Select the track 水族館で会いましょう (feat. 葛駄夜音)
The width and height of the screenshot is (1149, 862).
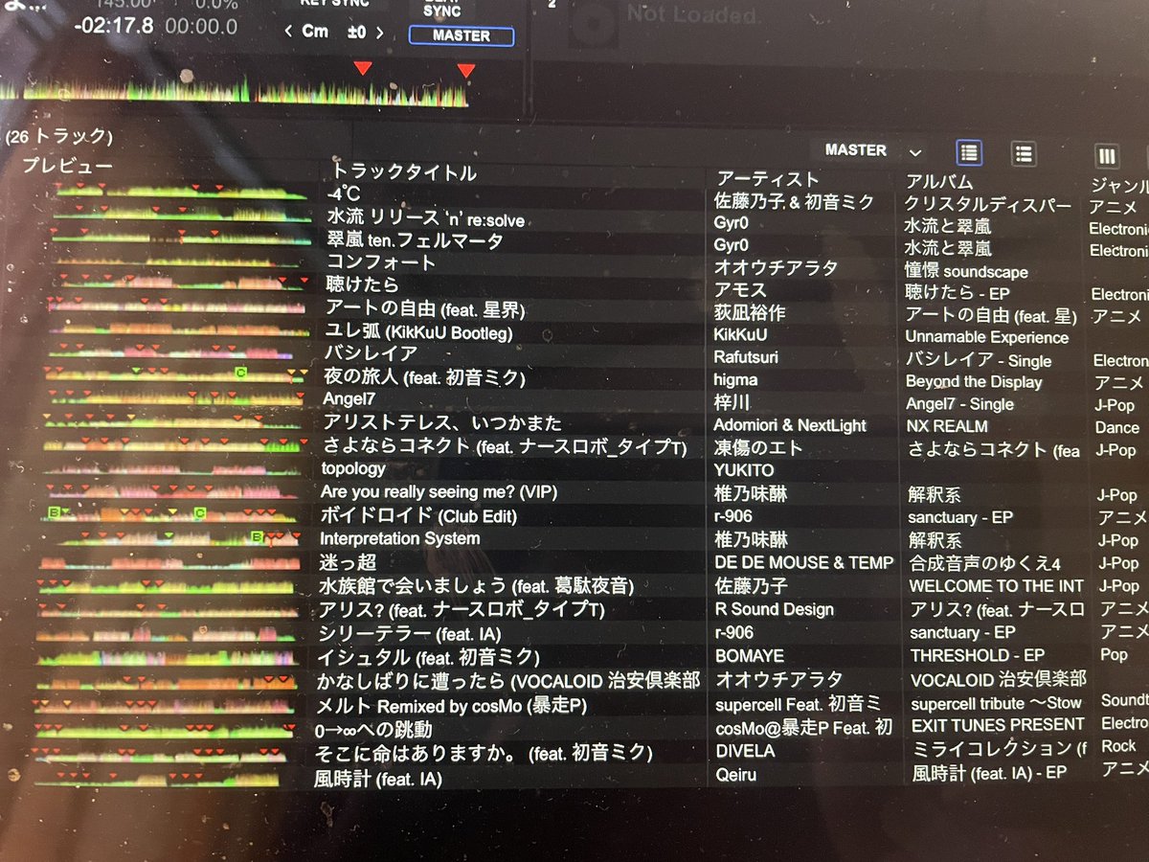[477, 585]
